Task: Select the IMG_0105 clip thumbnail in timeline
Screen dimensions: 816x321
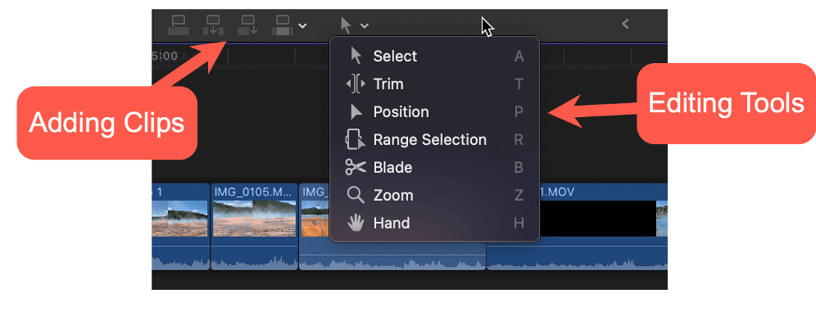Action: coord(254,219)
